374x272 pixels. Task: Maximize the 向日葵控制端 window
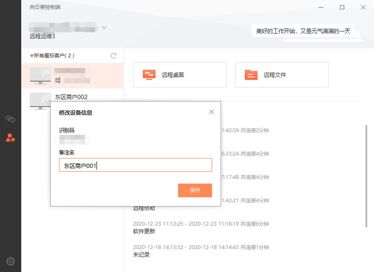(342, 7)
